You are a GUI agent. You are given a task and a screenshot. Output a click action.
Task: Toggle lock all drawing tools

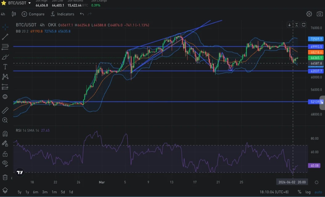[x=5, y=154]
